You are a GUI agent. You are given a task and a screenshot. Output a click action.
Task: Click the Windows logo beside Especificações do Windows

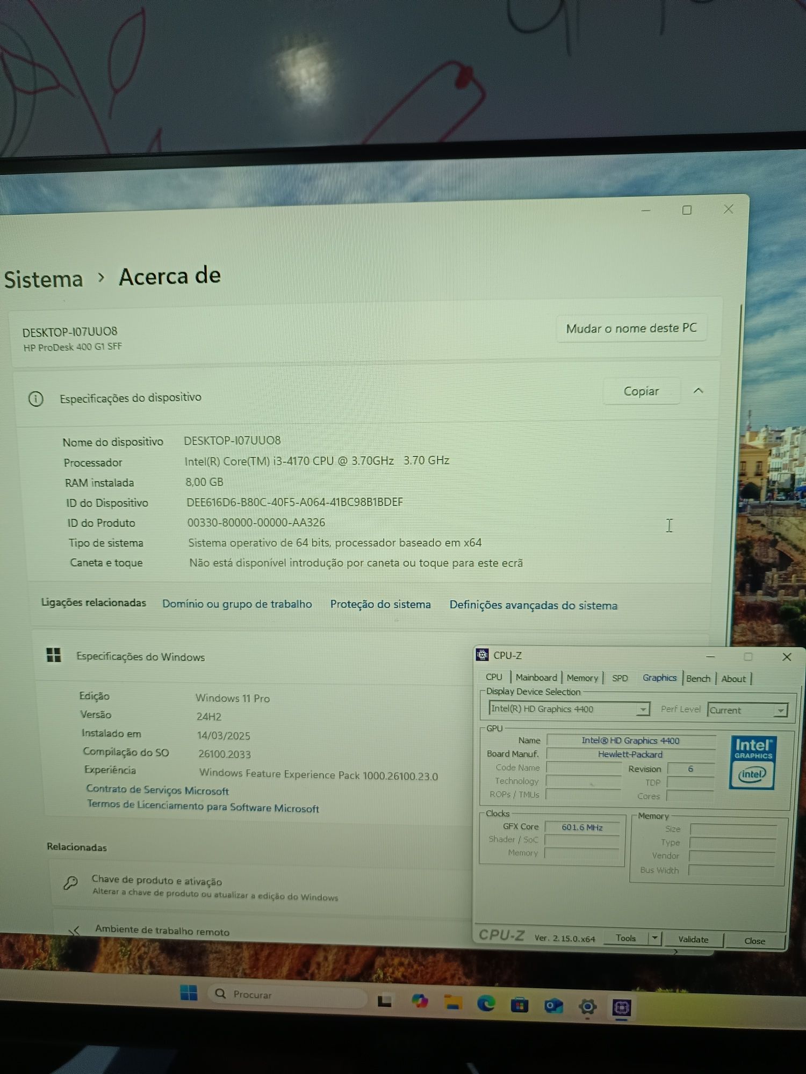[x=54, y=655]
